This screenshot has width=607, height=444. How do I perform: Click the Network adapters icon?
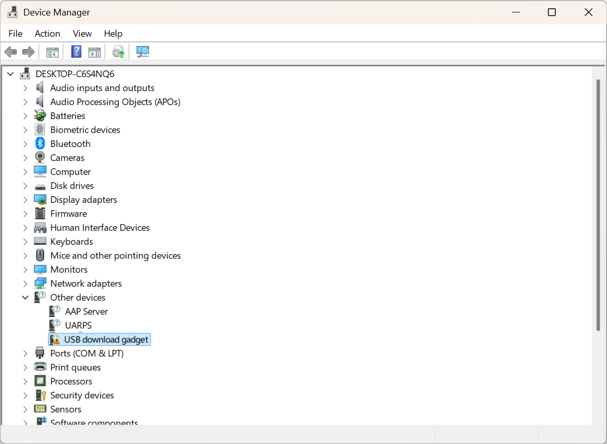[40, 283]
